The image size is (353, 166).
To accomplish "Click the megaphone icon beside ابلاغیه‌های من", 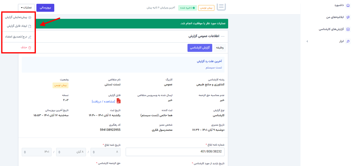I will [x=348, y=17].
